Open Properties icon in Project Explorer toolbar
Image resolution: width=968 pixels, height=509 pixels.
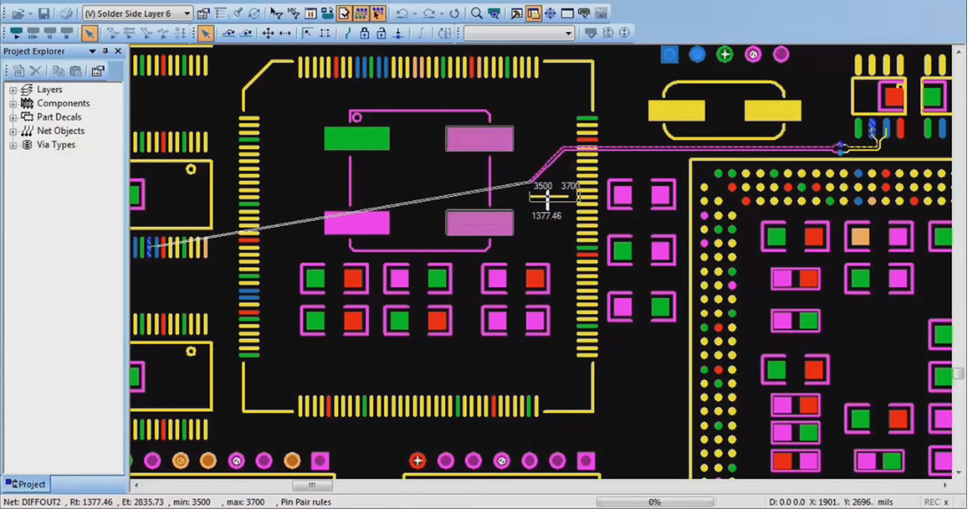coord(98,71)
